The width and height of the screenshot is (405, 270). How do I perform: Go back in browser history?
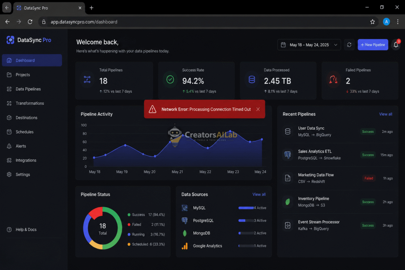pos(8,22)
